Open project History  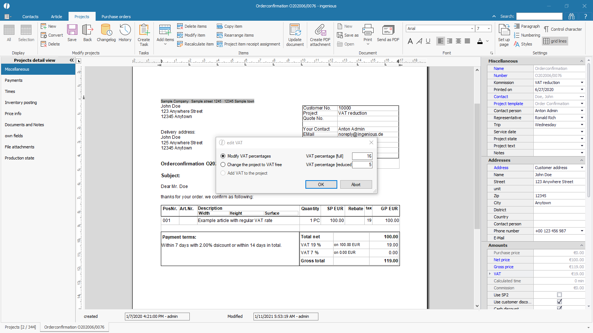coord(125,33)
